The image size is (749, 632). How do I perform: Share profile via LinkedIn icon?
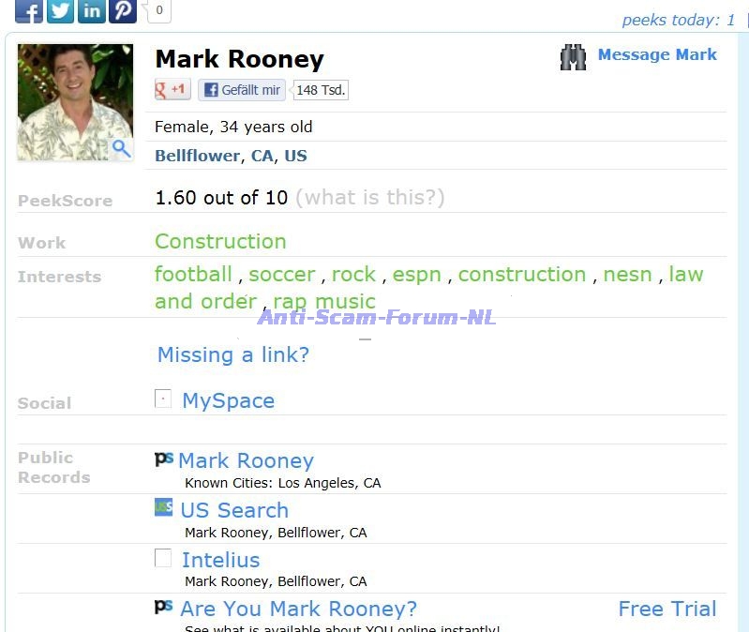pos(92,10)
